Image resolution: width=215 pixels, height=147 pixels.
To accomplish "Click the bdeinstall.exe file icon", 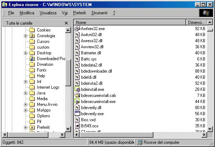I will (77, 90).
